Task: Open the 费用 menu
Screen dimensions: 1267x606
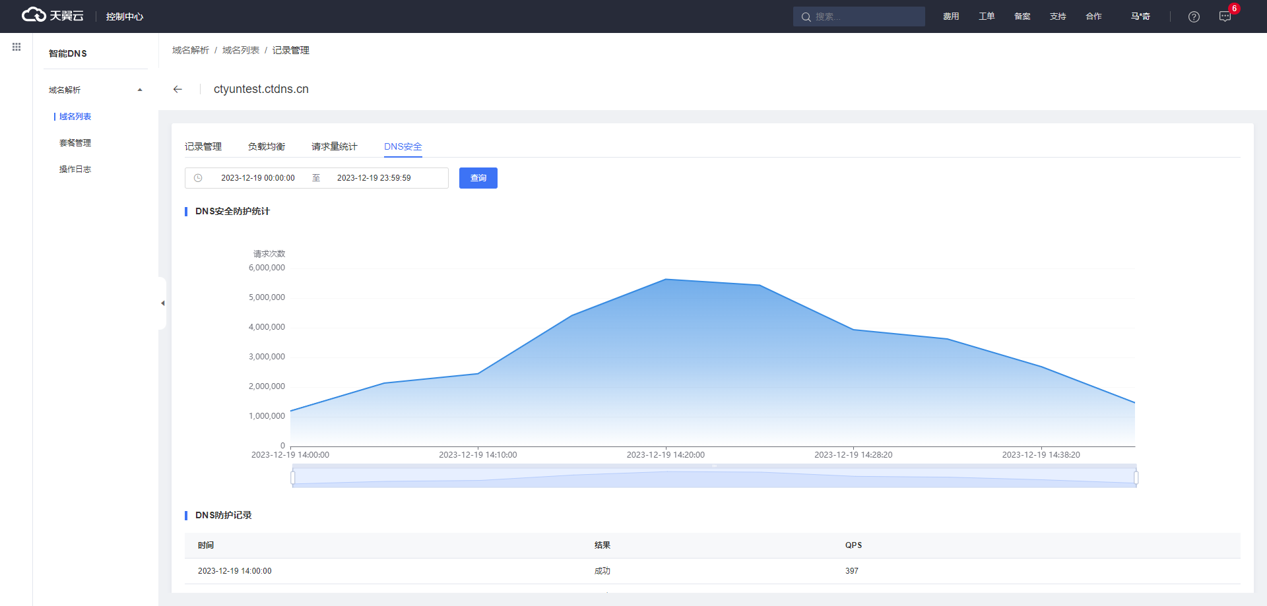Action: (x=951, y=16)
